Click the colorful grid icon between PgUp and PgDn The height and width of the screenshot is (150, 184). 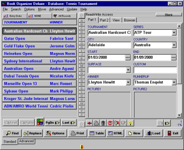tap(40, 122)
